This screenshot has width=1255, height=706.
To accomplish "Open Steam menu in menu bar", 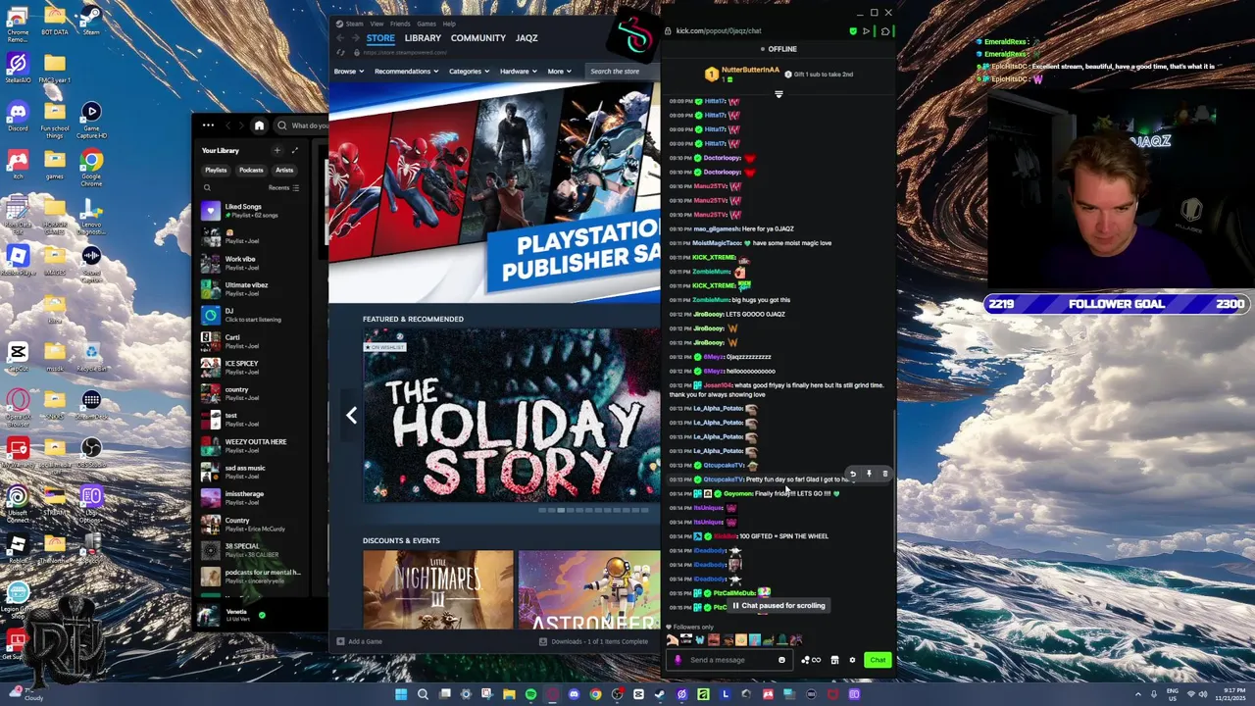I will 353,24.
